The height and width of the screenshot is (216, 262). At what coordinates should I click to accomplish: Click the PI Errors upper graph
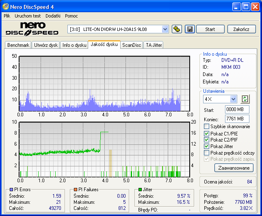(x=104, y=84)
